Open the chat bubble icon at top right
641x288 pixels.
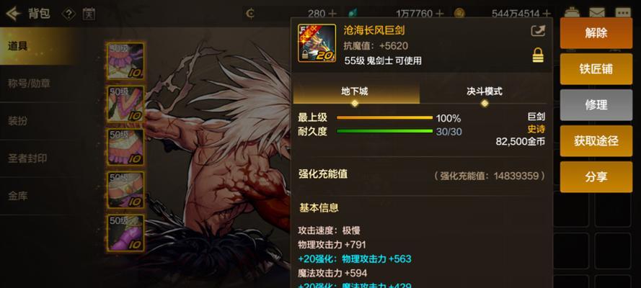(x=624, y=13)
